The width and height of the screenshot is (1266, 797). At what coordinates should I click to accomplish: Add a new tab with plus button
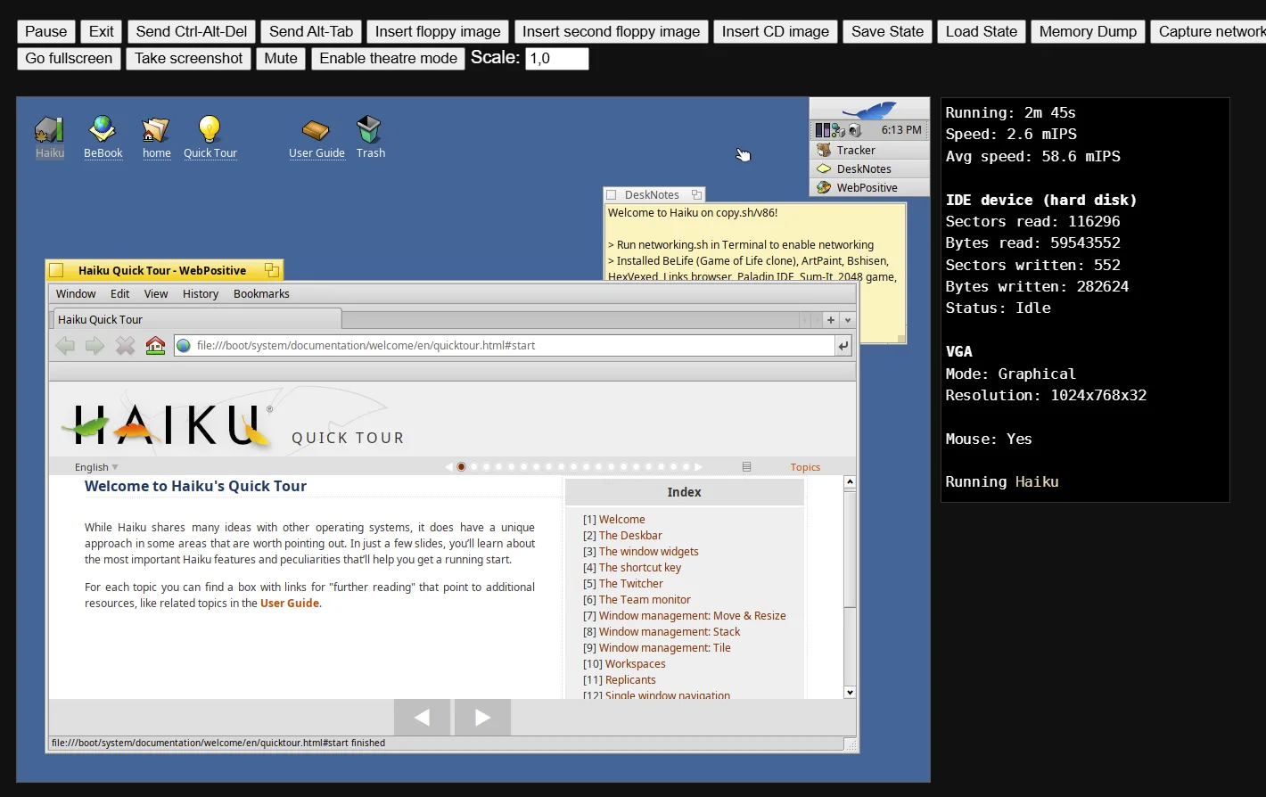(x=831, y=320)
